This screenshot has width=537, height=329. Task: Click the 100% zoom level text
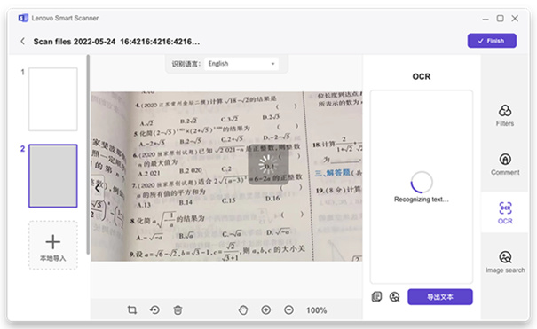click(x=317, y=310)
